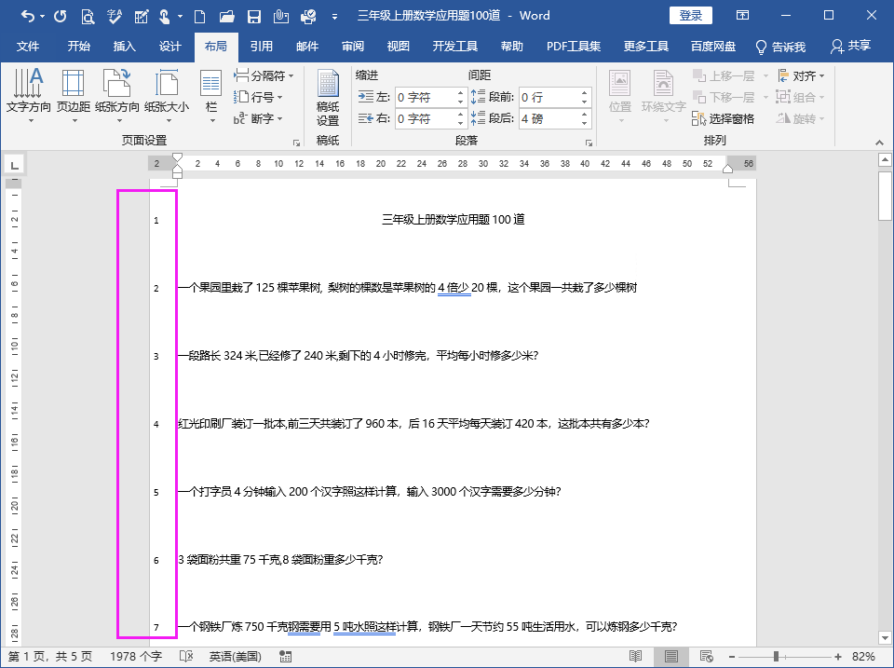
Task: Open manuscript paper settings (稿纸设置)
Action: pos(328,98)
